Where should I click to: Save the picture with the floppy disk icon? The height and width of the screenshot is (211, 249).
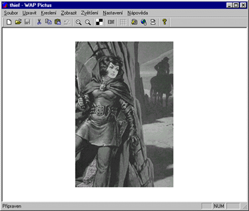pyautogui.click(x=27, y=22)
